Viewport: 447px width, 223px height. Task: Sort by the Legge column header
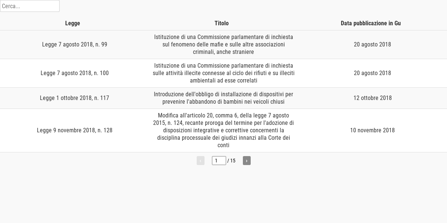click(x=73, y=23)
